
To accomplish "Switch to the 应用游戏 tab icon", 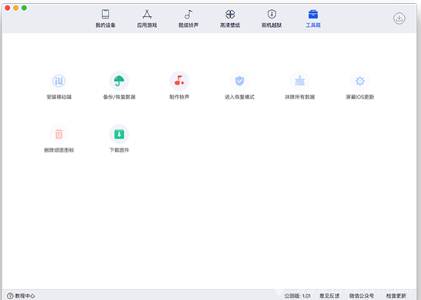I will 147,14.
